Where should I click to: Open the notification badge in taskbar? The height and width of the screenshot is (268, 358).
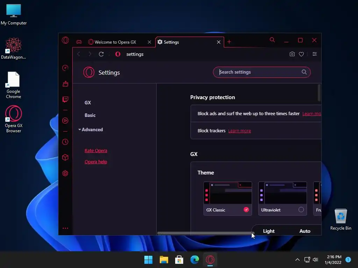click(x=348, y=260)
